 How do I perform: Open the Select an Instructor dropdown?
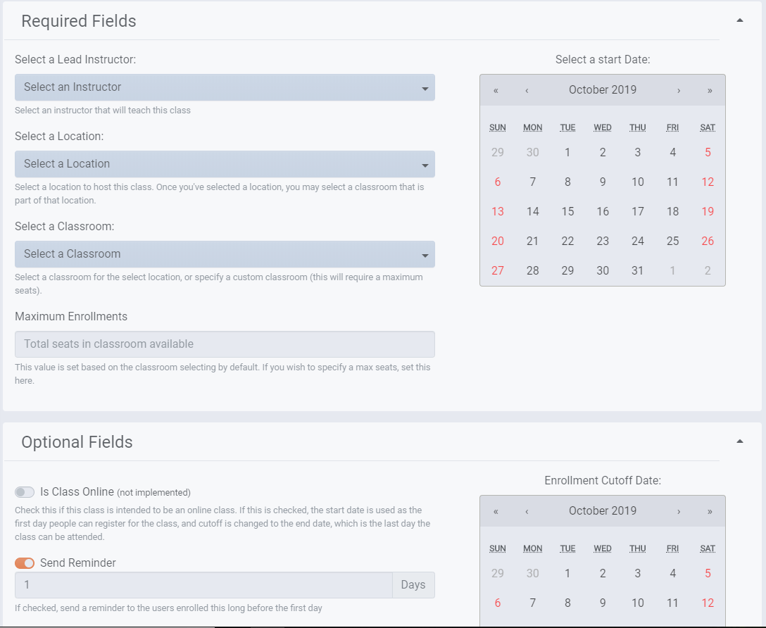[225, 87]
